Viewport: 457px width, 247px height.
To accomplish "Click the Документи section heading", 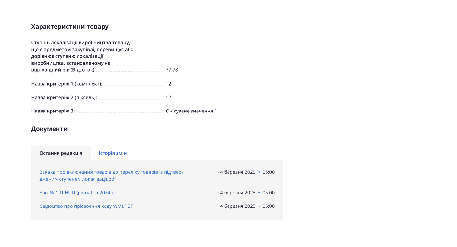I will click(x=49, y=129).
